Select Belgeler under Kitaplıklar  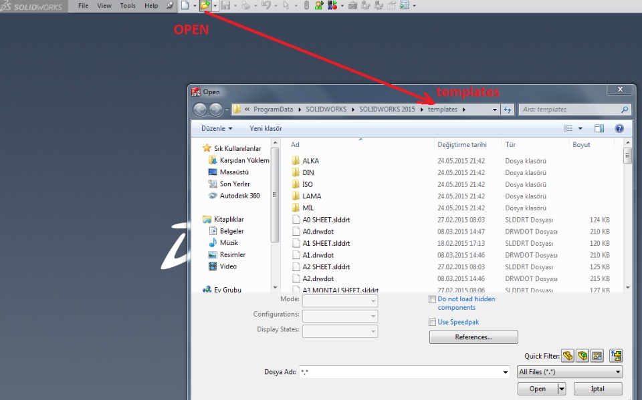[x=226, y=231]
